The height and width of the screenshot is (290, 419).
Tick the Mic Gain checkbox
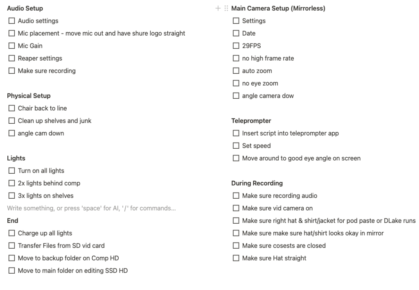point(12,45)
